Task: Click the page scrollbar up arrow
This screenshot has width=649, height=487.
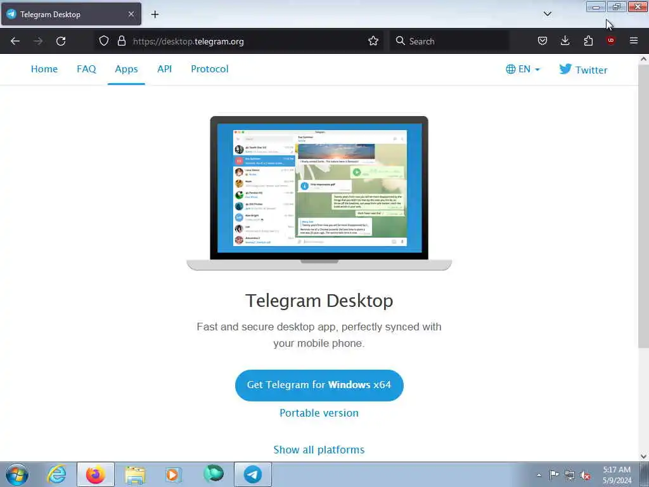Action: 643,59
